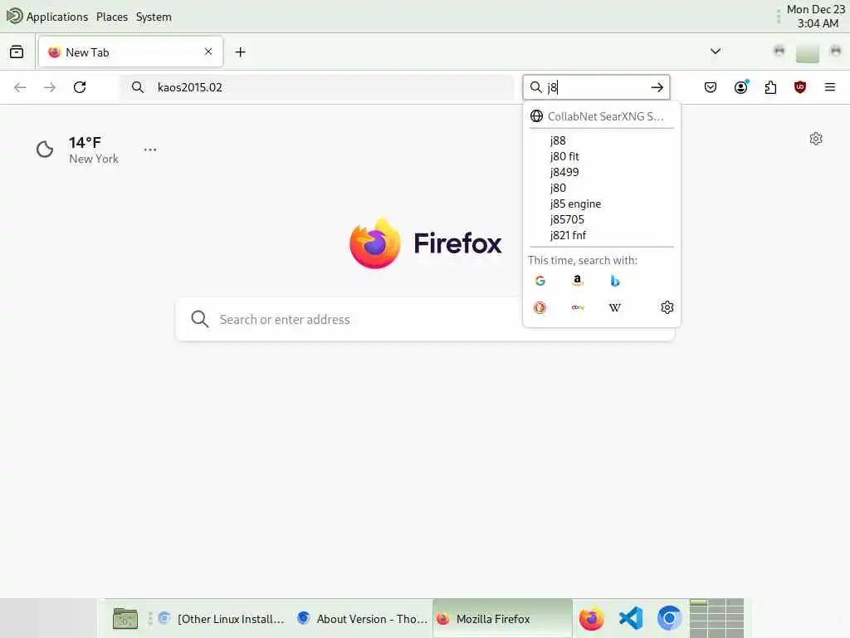Go back with the back arrow
This screenshot has height=638, width=850.
(x=20, y=87)
